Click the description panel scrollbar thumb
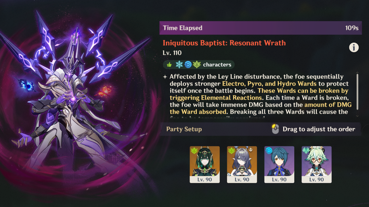Viewport: 369px width, 207px height. [x=357, y=92]
